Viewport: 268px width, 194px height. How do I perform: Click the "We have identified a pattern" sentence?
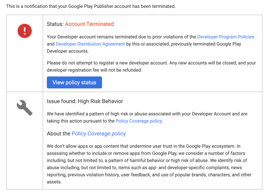click(147, 114)
